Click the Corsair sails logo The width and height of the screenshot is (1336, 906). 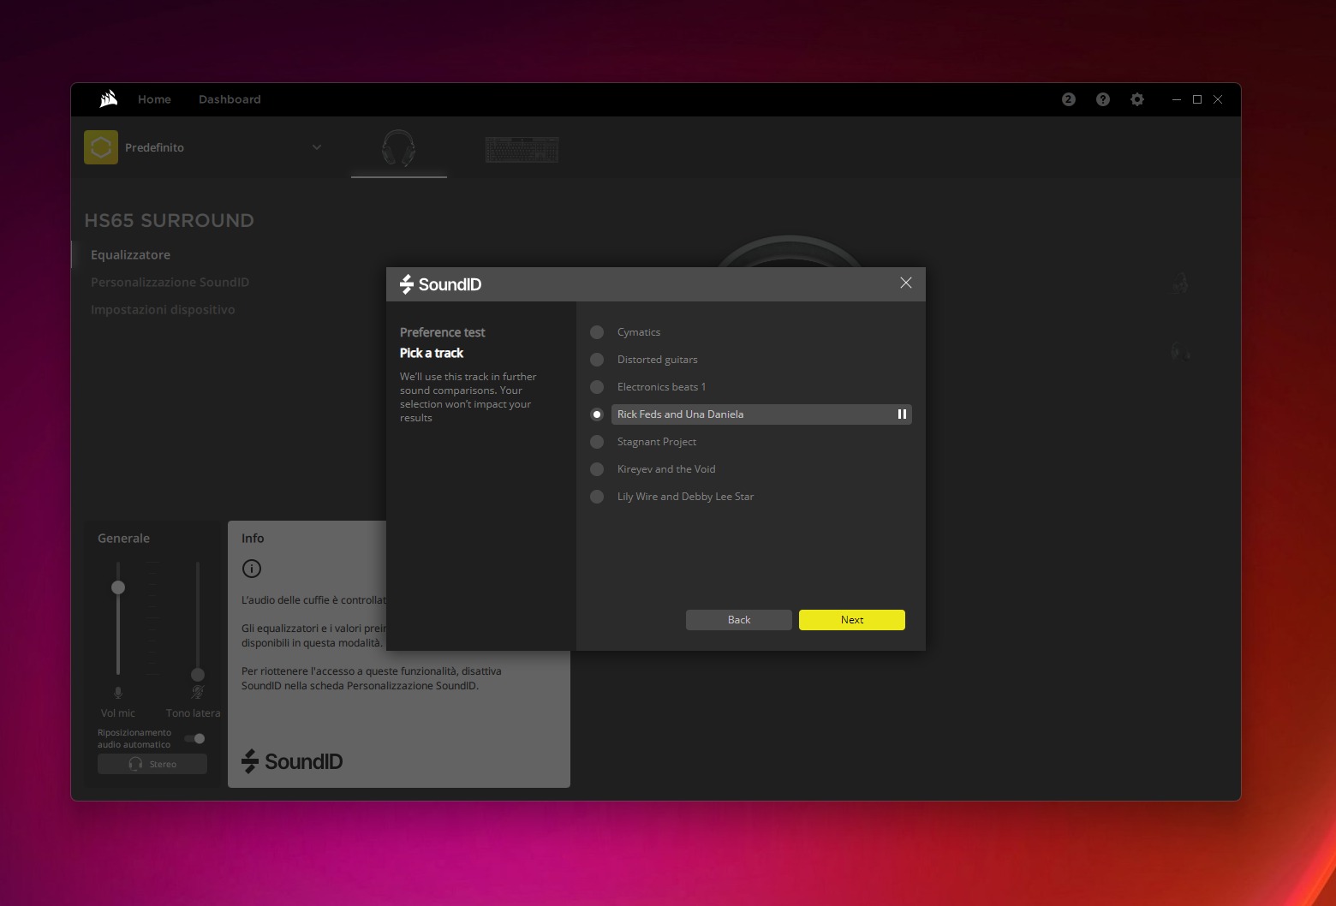point(108,99)
